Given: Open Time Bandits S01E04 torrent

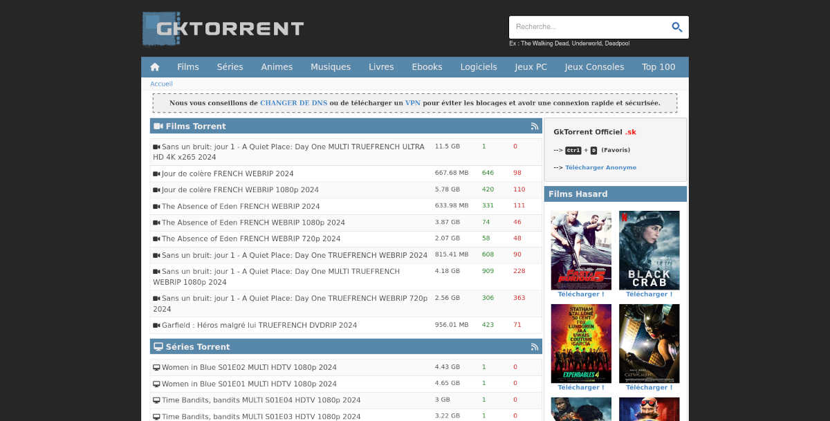Looking at the screenshot, I should click(261, 400).
